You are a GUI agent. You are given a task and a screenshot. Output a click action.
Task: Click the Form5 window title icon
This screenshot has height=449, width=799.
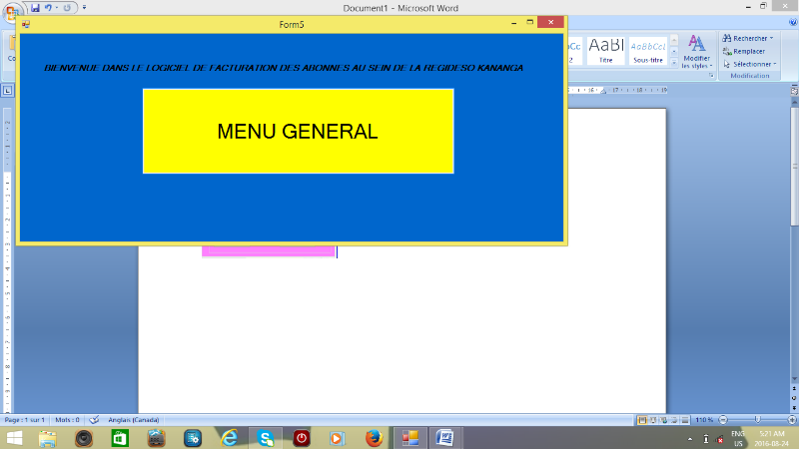point(26,24)
